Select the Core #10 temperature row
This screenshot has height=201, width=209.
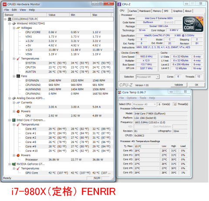pyautogui.click(x=69, y=151)
